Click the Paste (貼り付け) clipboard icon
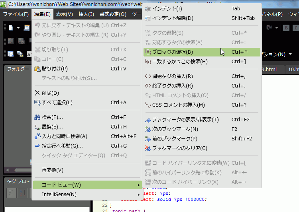The width and height of the screenshot is (299, 212). 37,69
